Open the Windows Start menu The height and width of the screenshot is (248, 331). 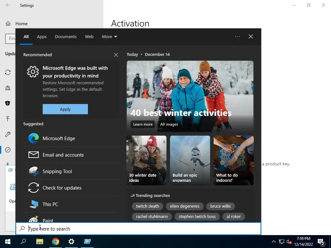tap(8, 242)
